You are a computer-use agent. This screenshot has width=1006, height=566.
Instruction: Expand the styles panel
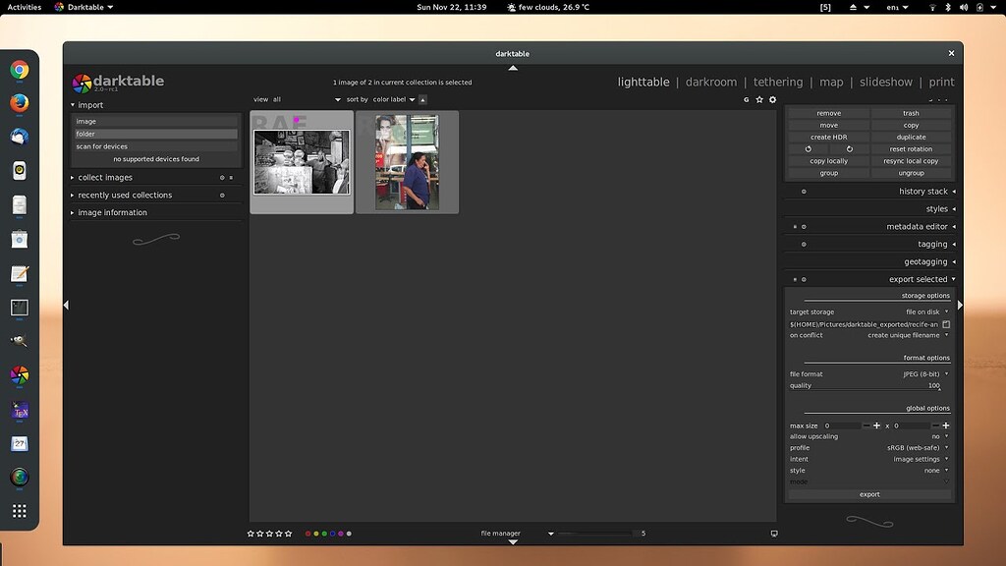tap(954, 209)
